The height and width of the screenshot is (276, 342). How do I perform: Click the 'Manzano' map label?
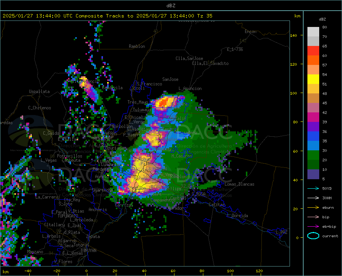(35, 252)
